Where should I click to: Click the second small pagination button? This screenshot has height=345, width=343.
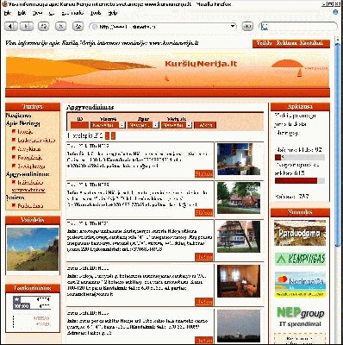coord(113,135)
